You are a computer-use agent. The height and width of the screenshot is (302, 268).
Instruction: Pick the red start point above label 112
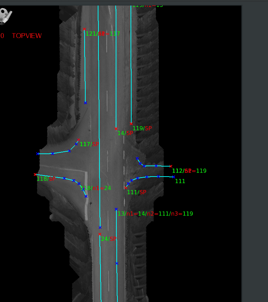click(171, 166)
